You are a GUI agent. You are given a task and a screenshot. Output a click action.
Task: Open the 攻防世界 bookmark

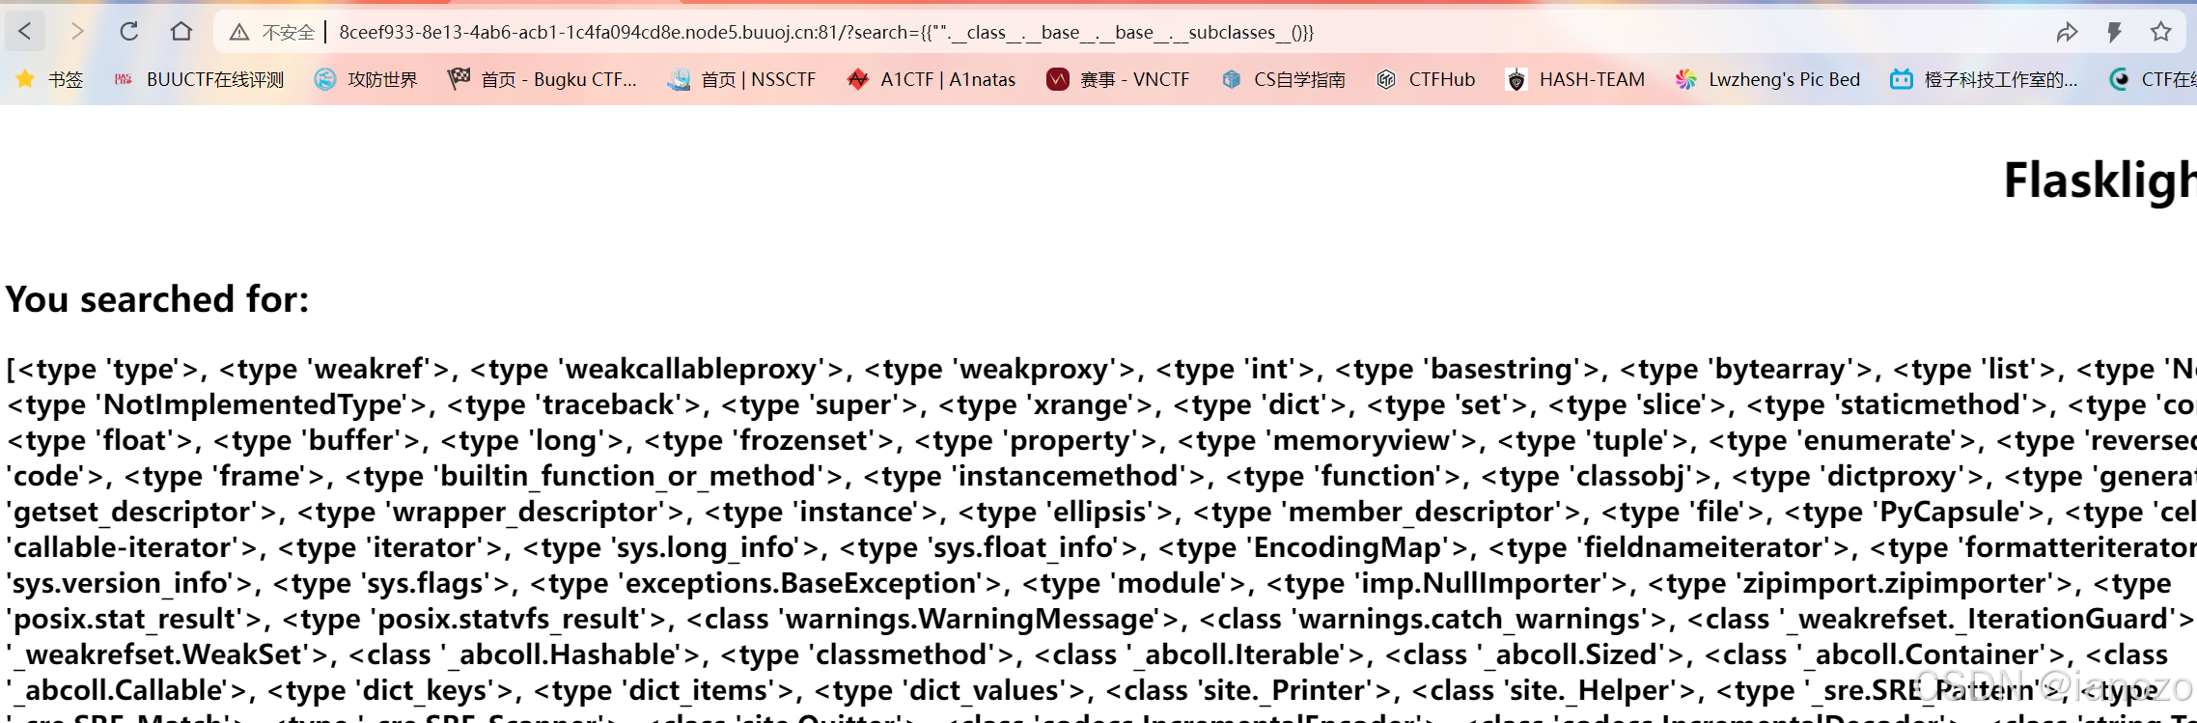366,79
